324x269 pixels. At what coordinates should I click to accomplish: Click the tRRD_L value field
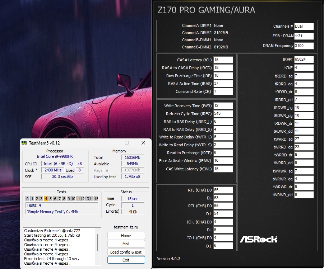click(x=223, y=122)
